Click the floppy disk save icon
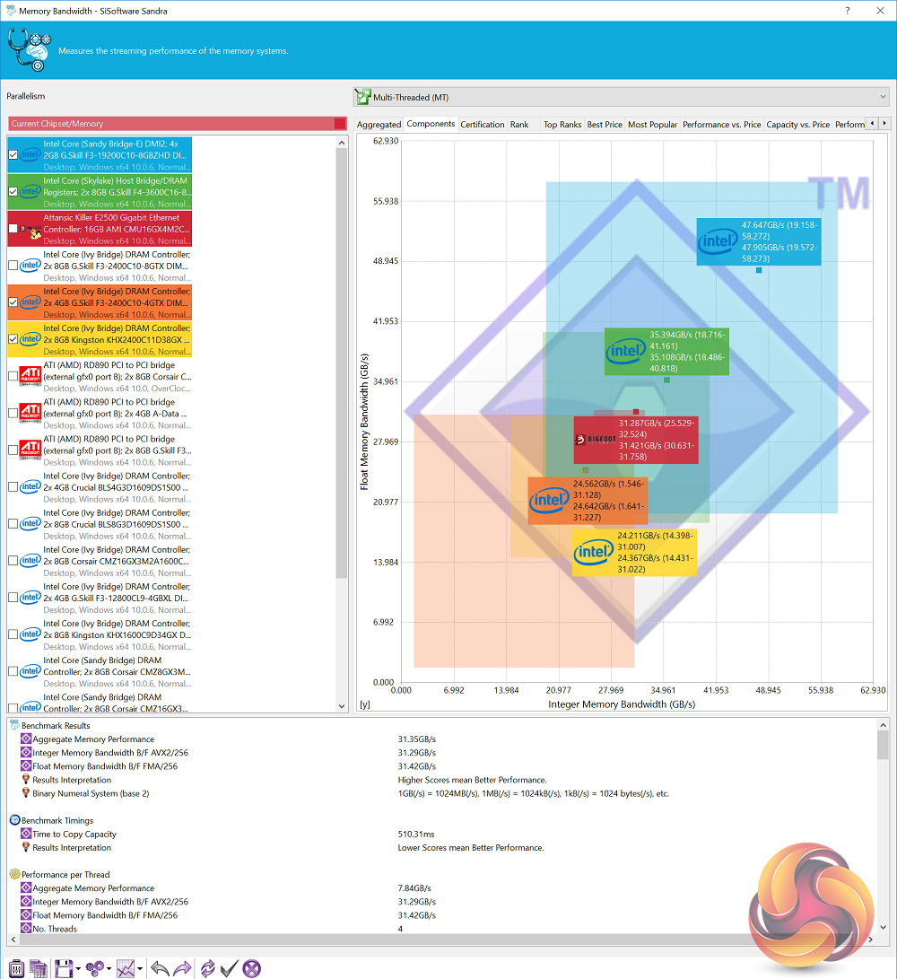The image size is (897, 979). tap(64, 968)
